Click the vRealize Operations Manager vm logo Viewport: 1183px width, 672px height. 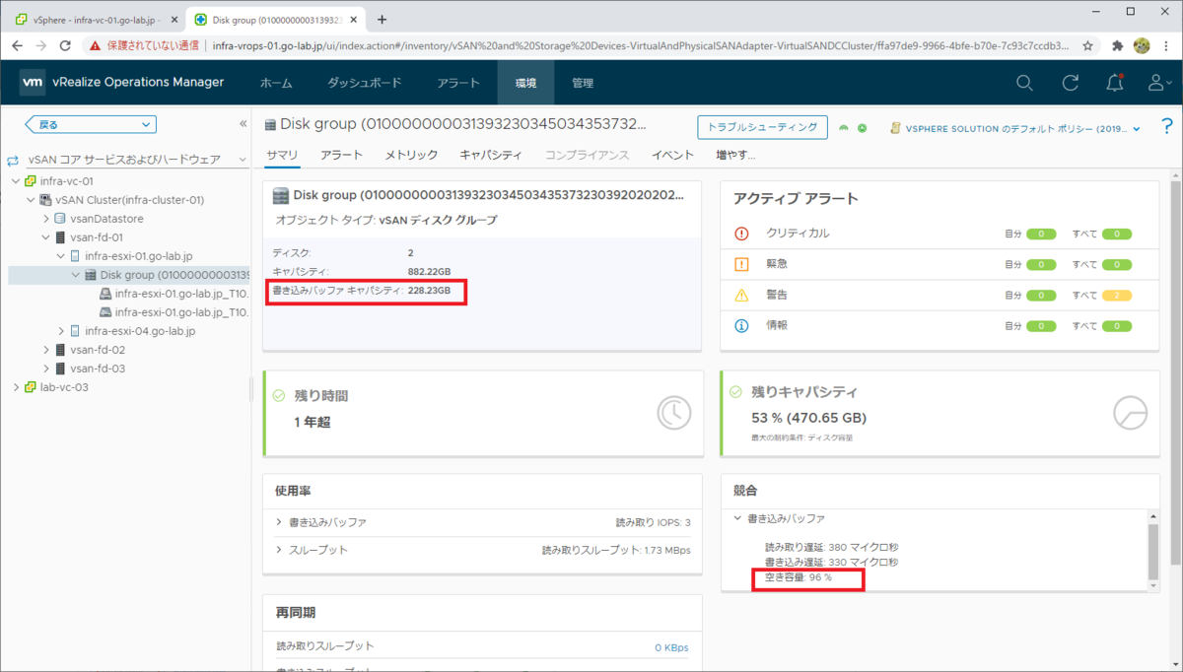tap(32, 83)
